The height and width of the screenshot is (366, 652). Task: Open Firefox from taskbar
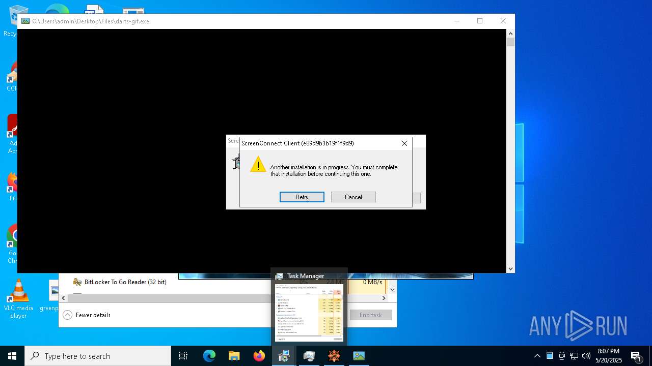coord(259,356)
